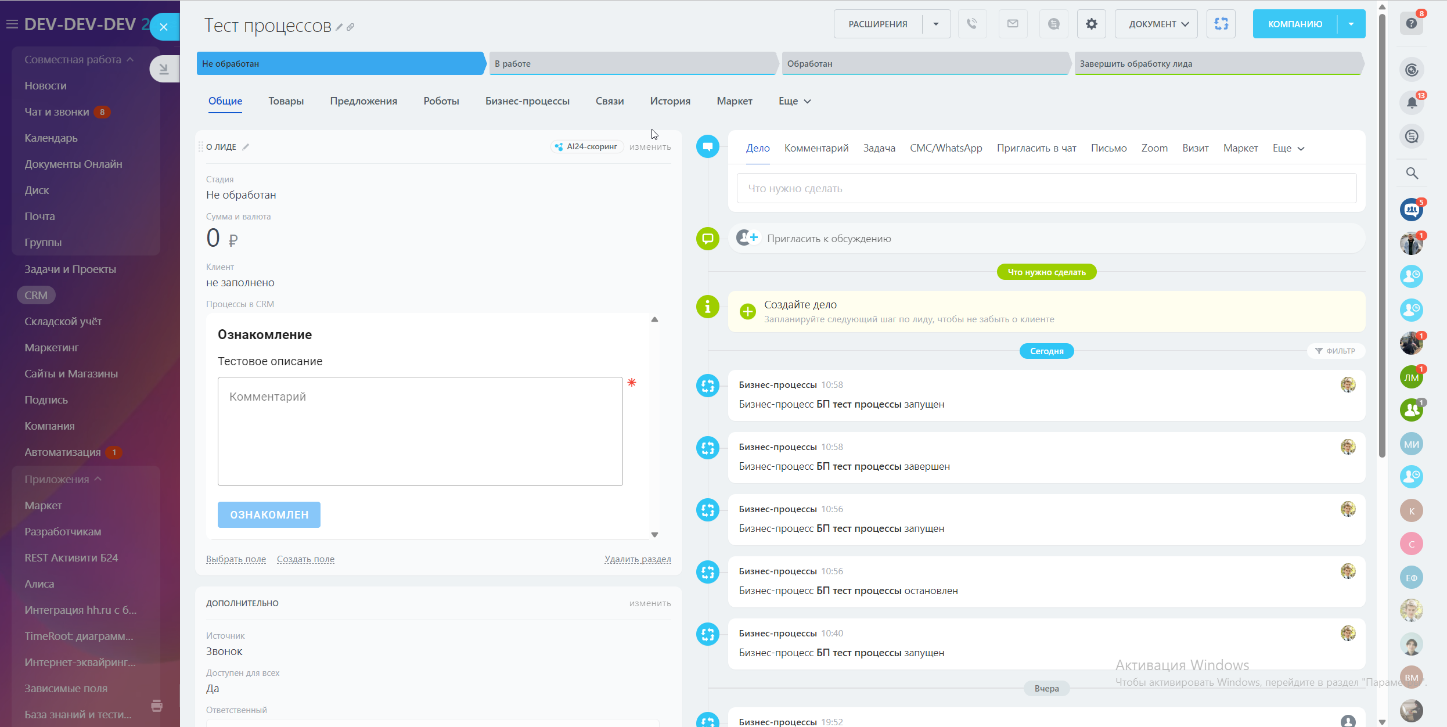
Task: Click the phone call icon in header
Action: click(972, 24)
